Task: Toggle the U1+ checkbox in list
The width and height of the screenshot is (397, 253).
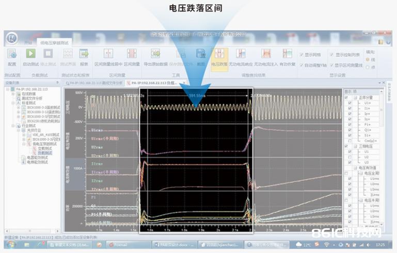Action: pyautogui.click(x=350, y=103)
